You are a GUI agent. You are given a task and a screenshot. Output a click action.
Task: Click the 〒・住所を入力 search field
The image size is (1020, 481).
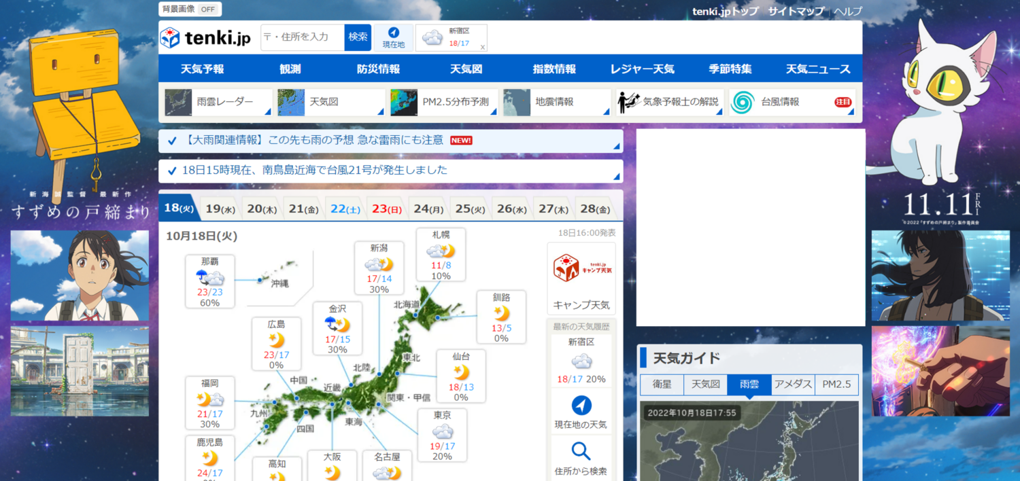tap(303, 37)
